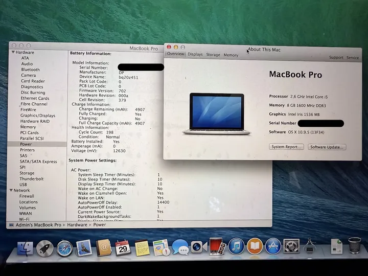The width and height of the screenshot is (368, 276).
Task: Collapse the Network tree section
Action: [x=11, y=190]
